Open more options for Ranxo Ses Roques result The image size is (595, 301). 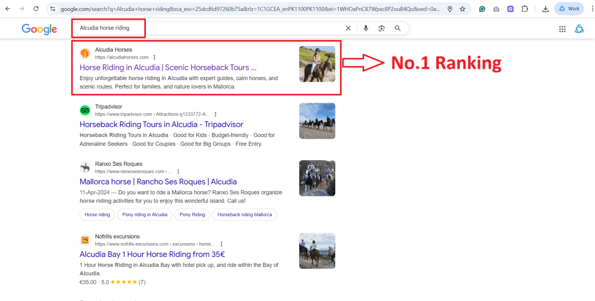pos(178,172)
